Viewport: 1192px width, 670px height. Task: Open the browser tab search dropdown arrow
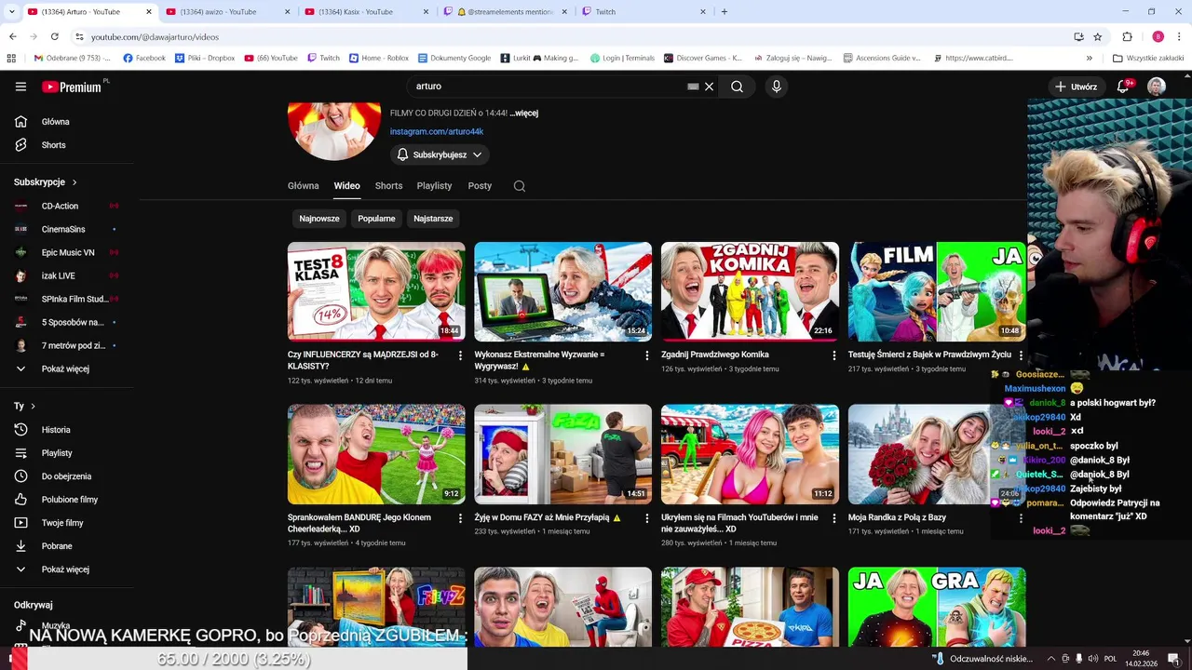pos(12,11)
